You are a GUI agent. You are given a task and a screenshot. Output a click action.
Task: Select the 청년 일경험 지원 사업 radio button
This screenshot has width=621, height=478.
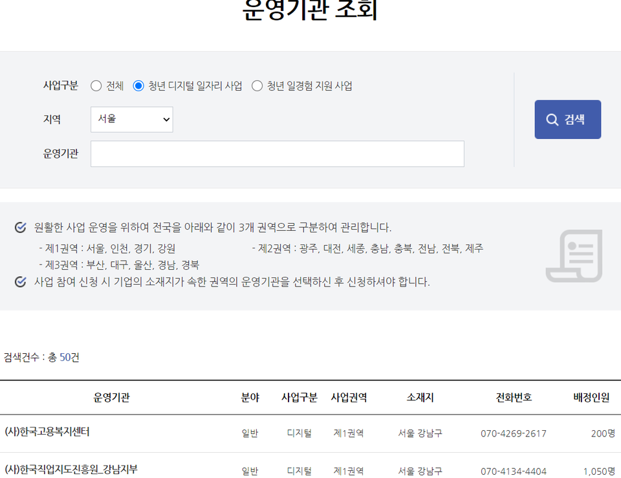click(257, 85)
